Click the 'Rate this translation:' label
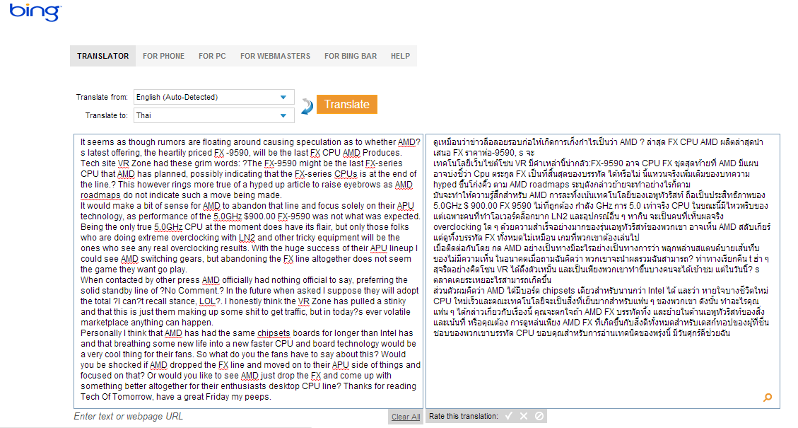 tap(464, 416)
